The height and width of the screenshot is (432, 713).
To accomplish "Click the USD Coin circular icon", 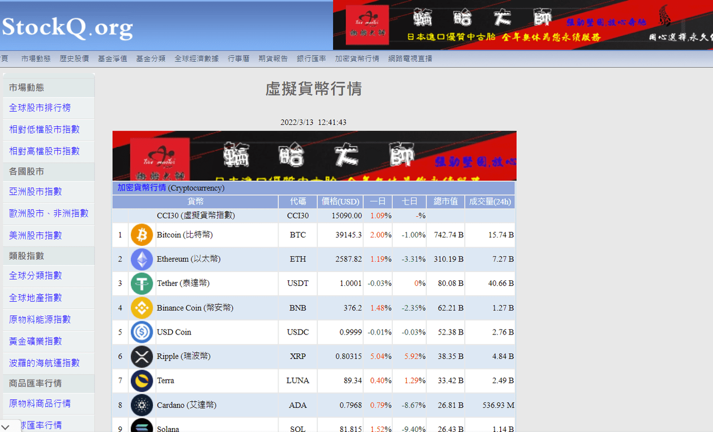I will [141, 332].
